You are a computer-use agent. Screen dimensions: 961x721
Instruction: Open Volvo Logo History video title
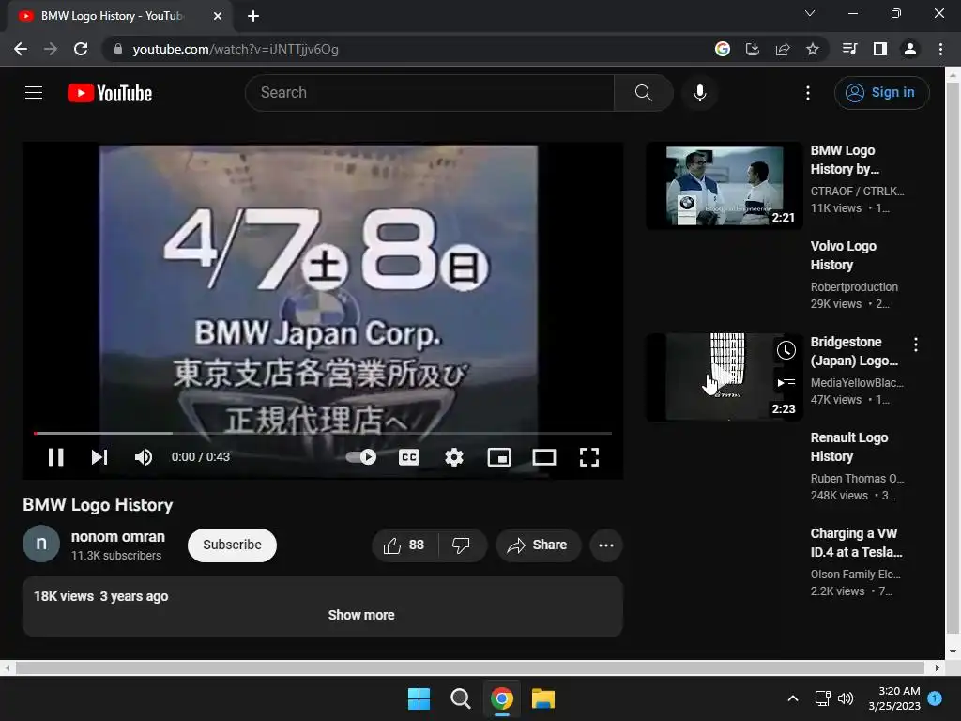coord(844,255)
